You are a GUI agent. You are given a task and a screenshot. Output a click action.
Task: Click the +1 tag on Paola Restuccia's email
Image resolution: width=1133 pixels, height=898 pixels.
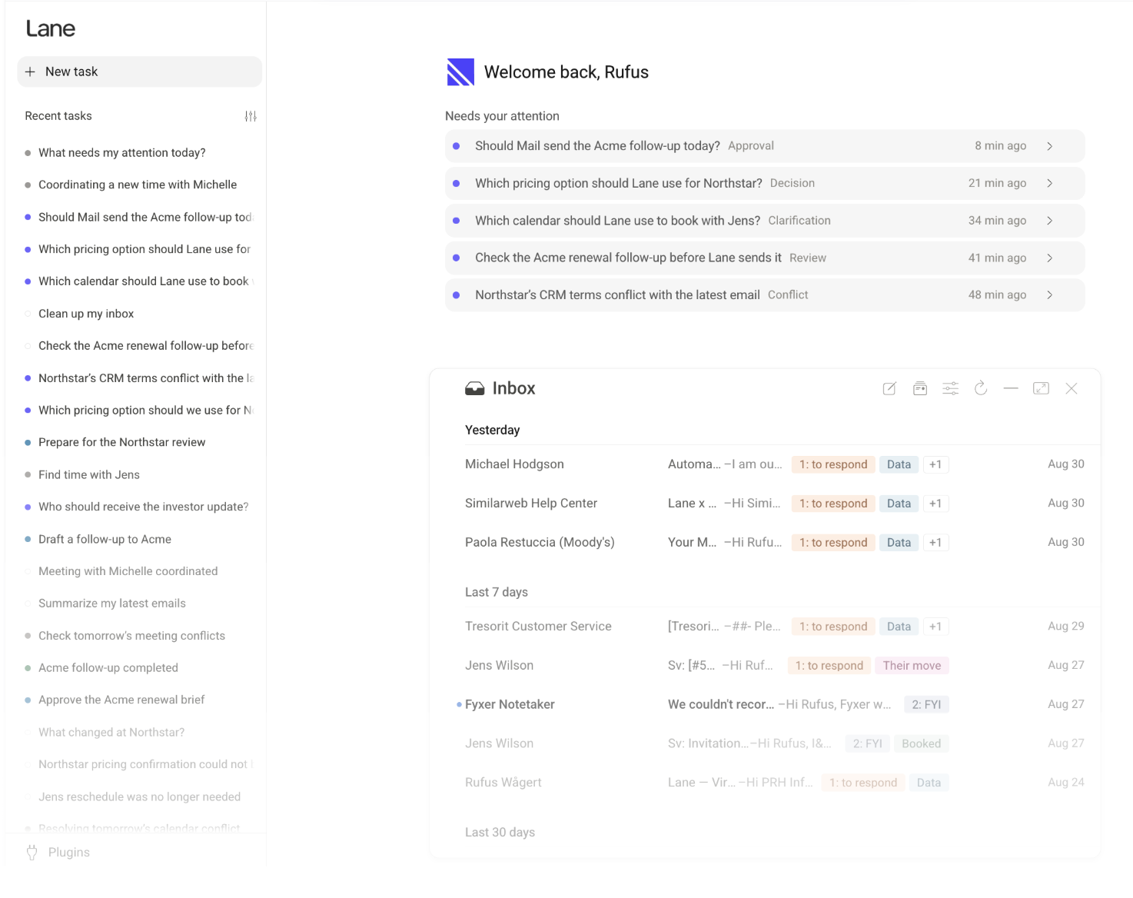[x=935, y=542]
